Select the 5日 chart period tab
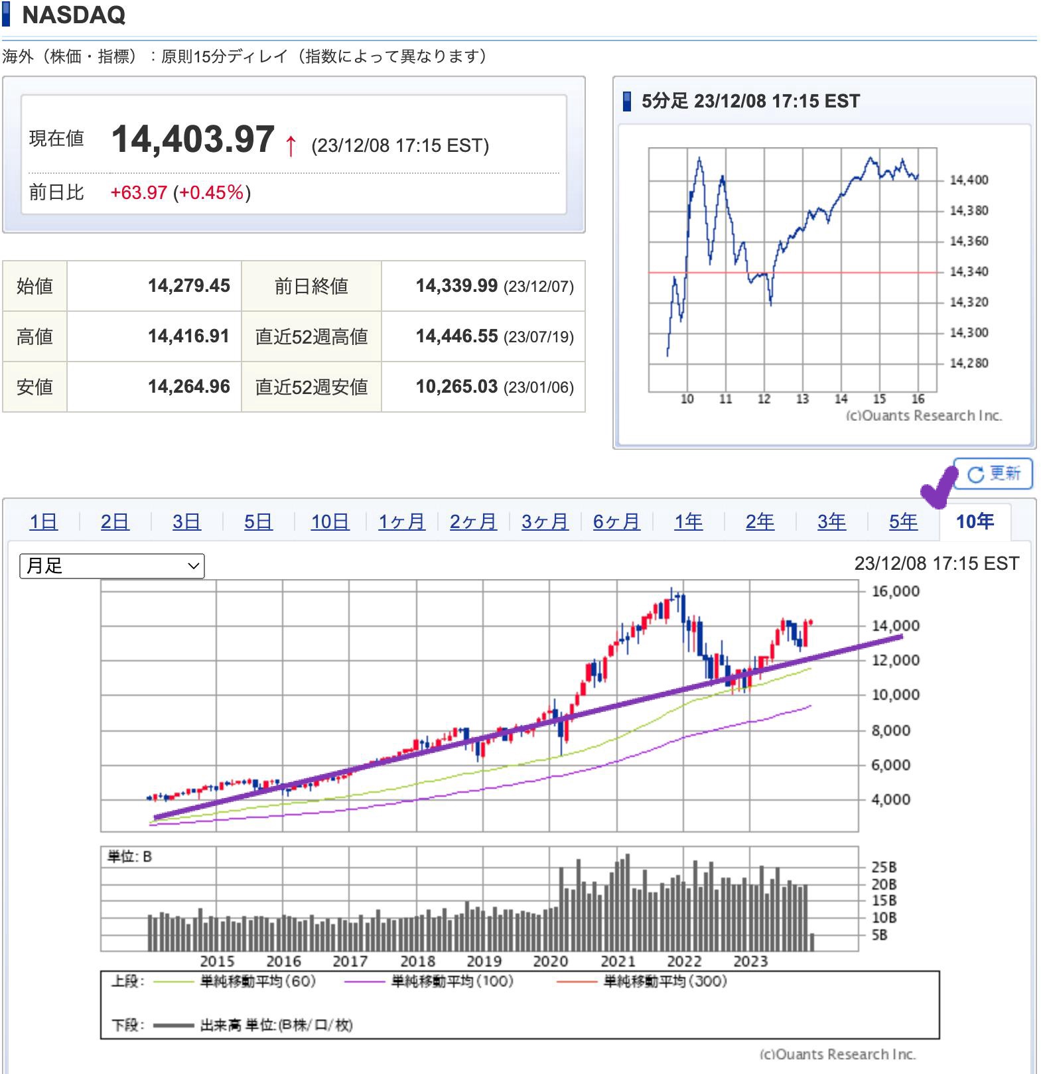1045x1074 pixels. [258, 521]
